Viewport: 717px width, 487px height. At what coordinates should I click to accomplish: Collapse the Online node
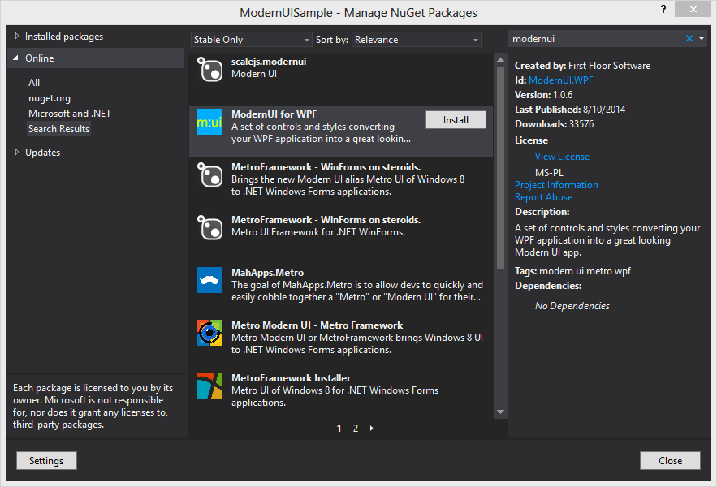point(16,58)
